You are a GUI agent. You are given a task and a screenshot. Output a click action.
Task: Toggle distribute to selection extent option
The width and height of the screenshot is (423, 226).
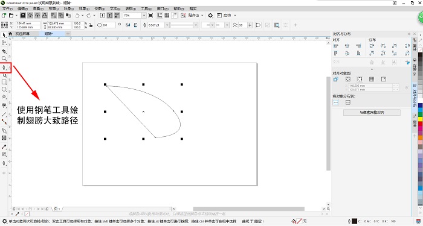tap(336, 102)
